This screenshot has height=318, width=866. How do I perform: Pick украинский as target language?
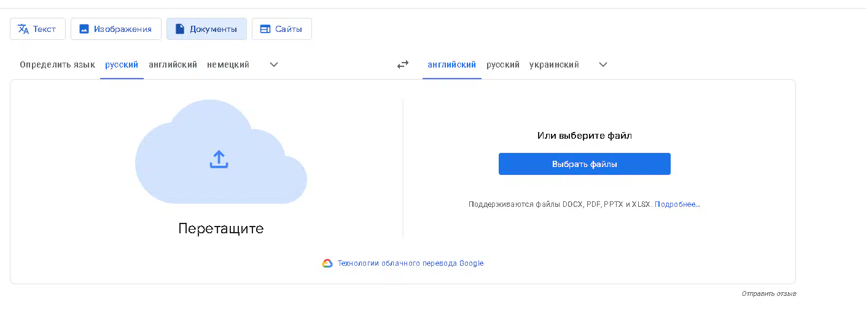point(554,64)
